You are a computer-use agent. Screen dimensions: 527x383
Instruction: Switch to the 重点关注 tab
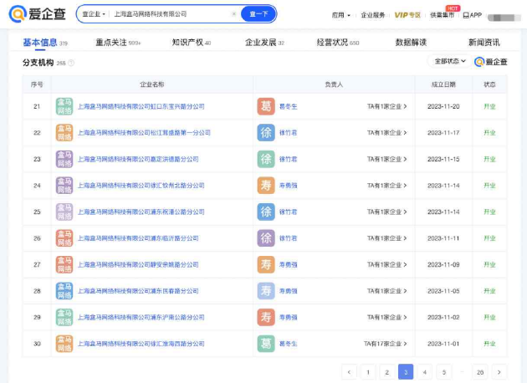118,43
